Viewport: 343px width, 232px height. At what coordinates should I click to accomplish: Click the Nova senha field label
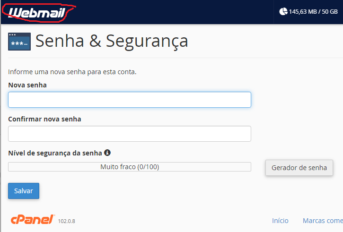[27, 85]
